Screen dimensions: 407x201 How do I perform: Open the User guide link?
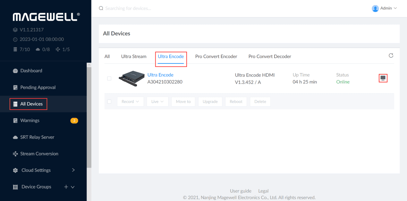(x=241, y=191)
